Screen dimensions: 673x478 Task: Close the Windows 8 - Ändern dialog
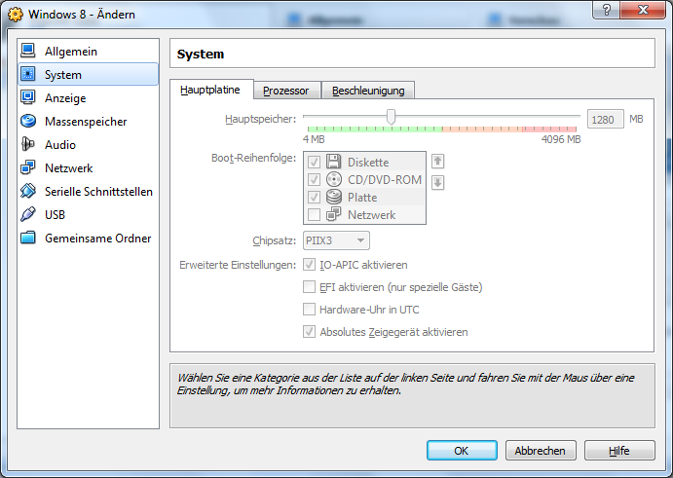click(x=643, y=10)
